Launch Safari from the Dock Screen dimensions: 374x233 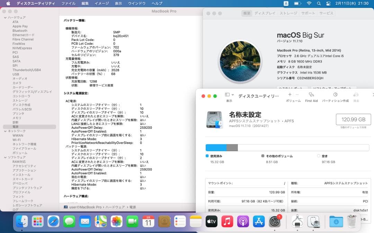(53, 221)
